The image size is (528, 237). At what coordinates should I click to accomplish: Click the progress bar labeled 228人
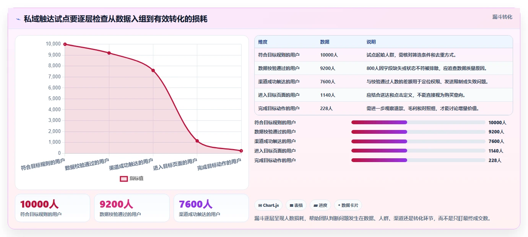tap(418, 161)
